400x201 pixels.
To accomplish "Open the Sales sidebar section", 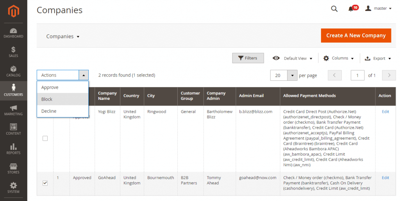I will tap(13, 52).
